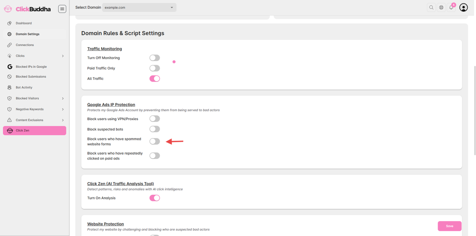Image resolution: width=476 pixels, height=236 pixels.
Task: Open the Select Domain dropdown
Action: pos(139,7)
